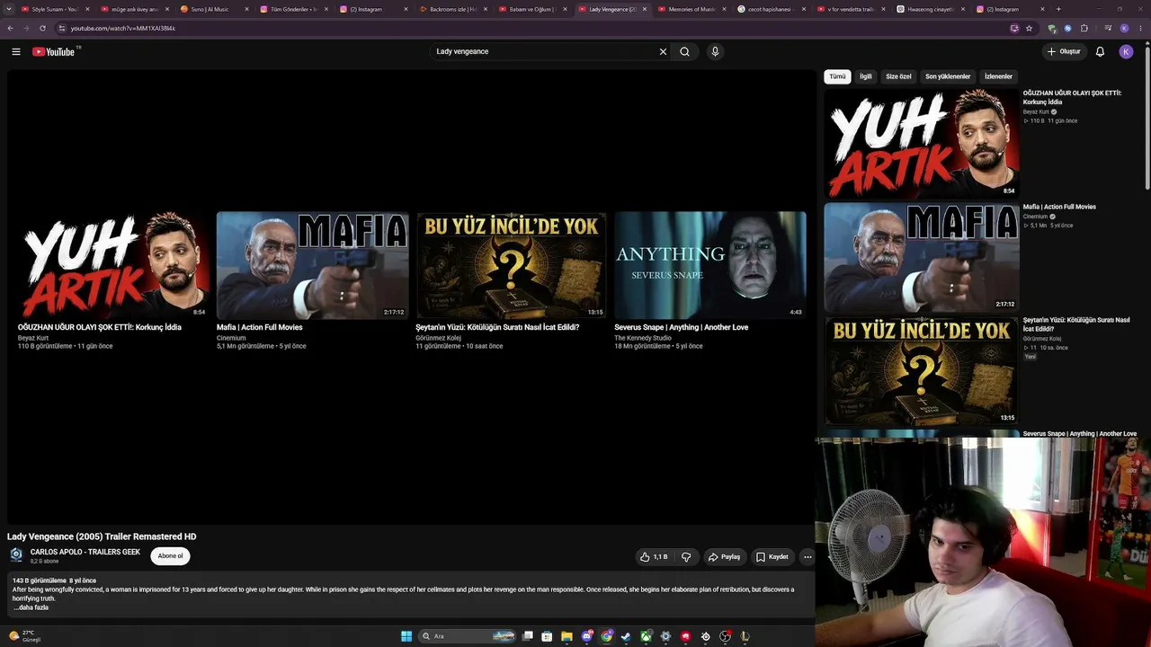This screenshot has width=1151, height=647.
Task: Open the YouTube account avatar menu
Action: click(x=1126, y=51)
